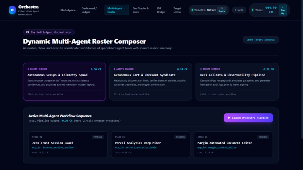This screenshot has width=303, height=170.
Task: Click the 0.32 CR price label
Action: pos(269,69)
